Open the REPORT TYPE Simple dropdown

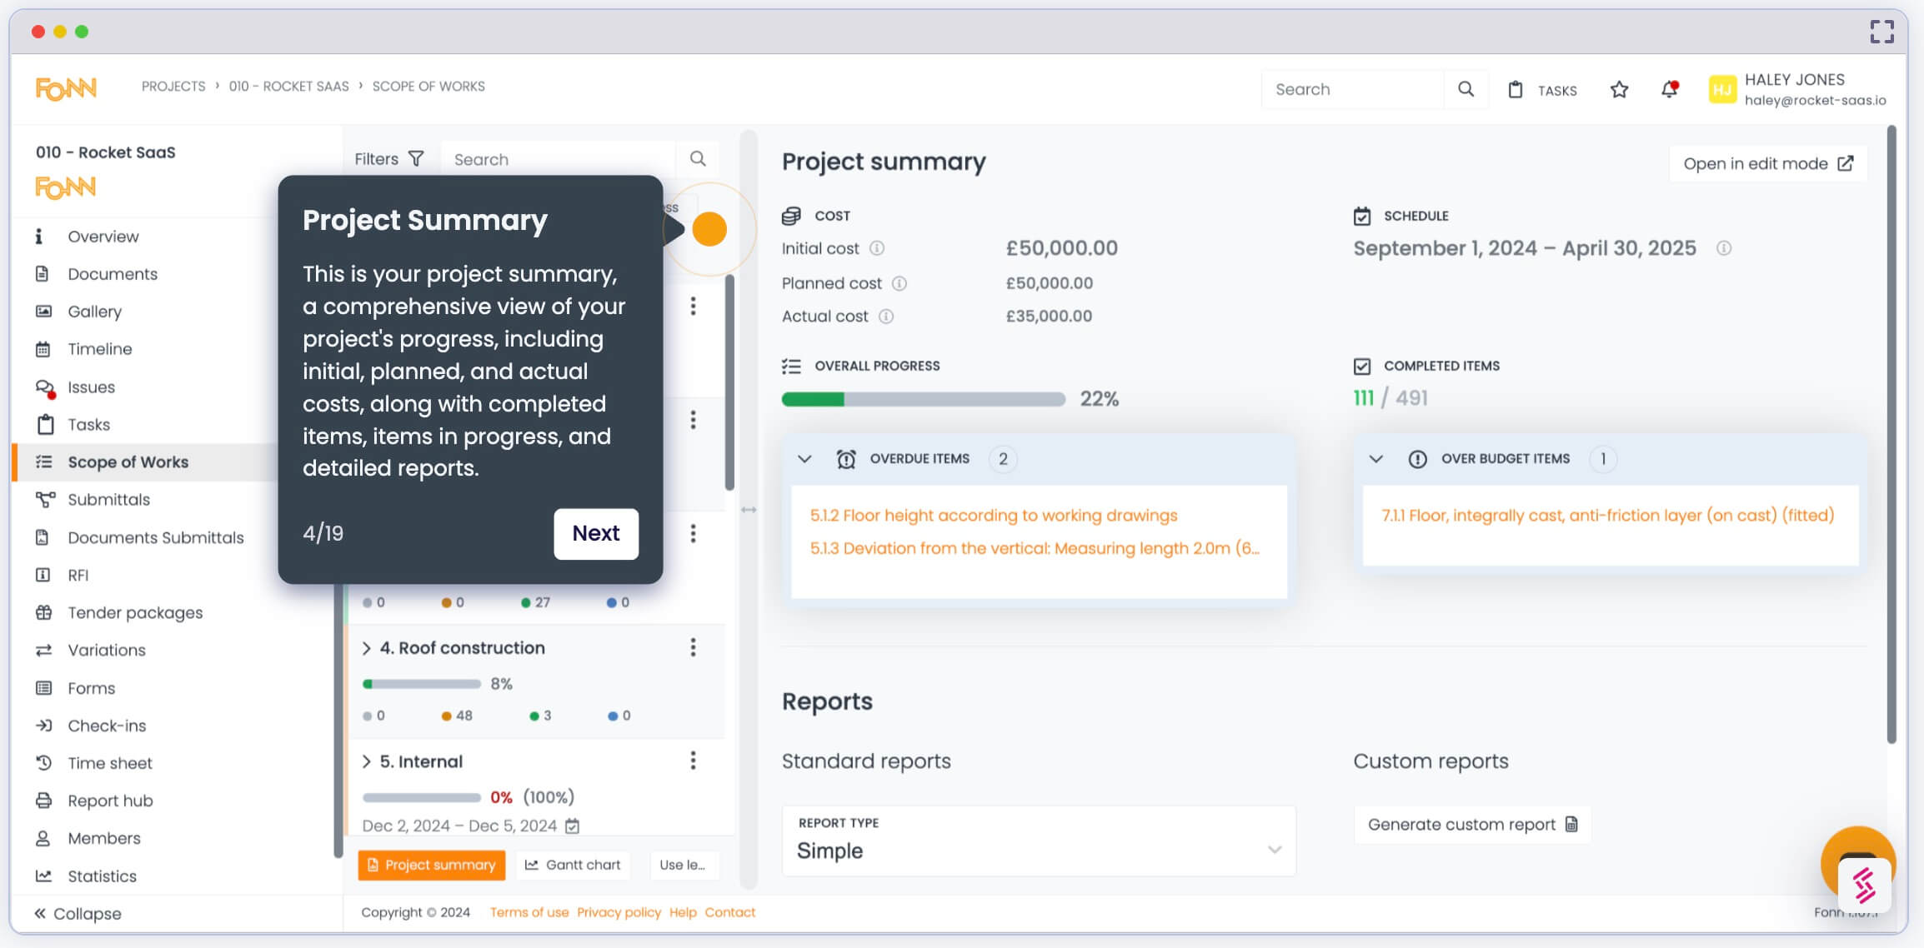point(1039,841)
